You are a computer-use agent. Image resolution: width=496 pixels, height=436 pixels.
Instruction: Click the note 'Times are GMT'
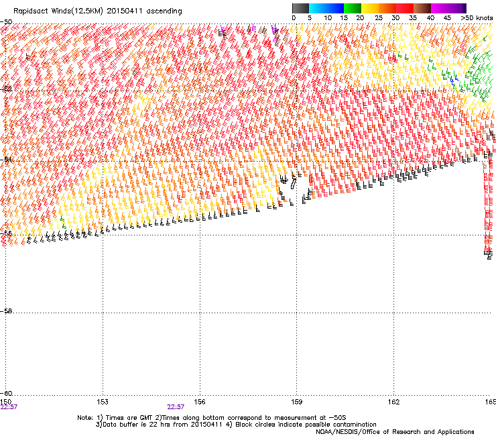[129, 418]
